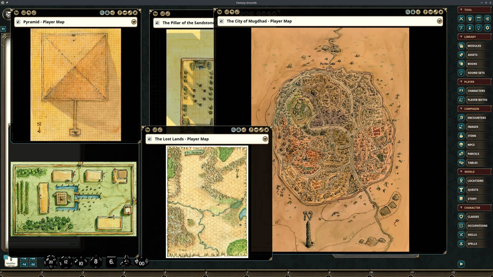Open the Modules library icon
Image resolution: width=493 pixels, height=277 pixels.
tap(461, 46)
